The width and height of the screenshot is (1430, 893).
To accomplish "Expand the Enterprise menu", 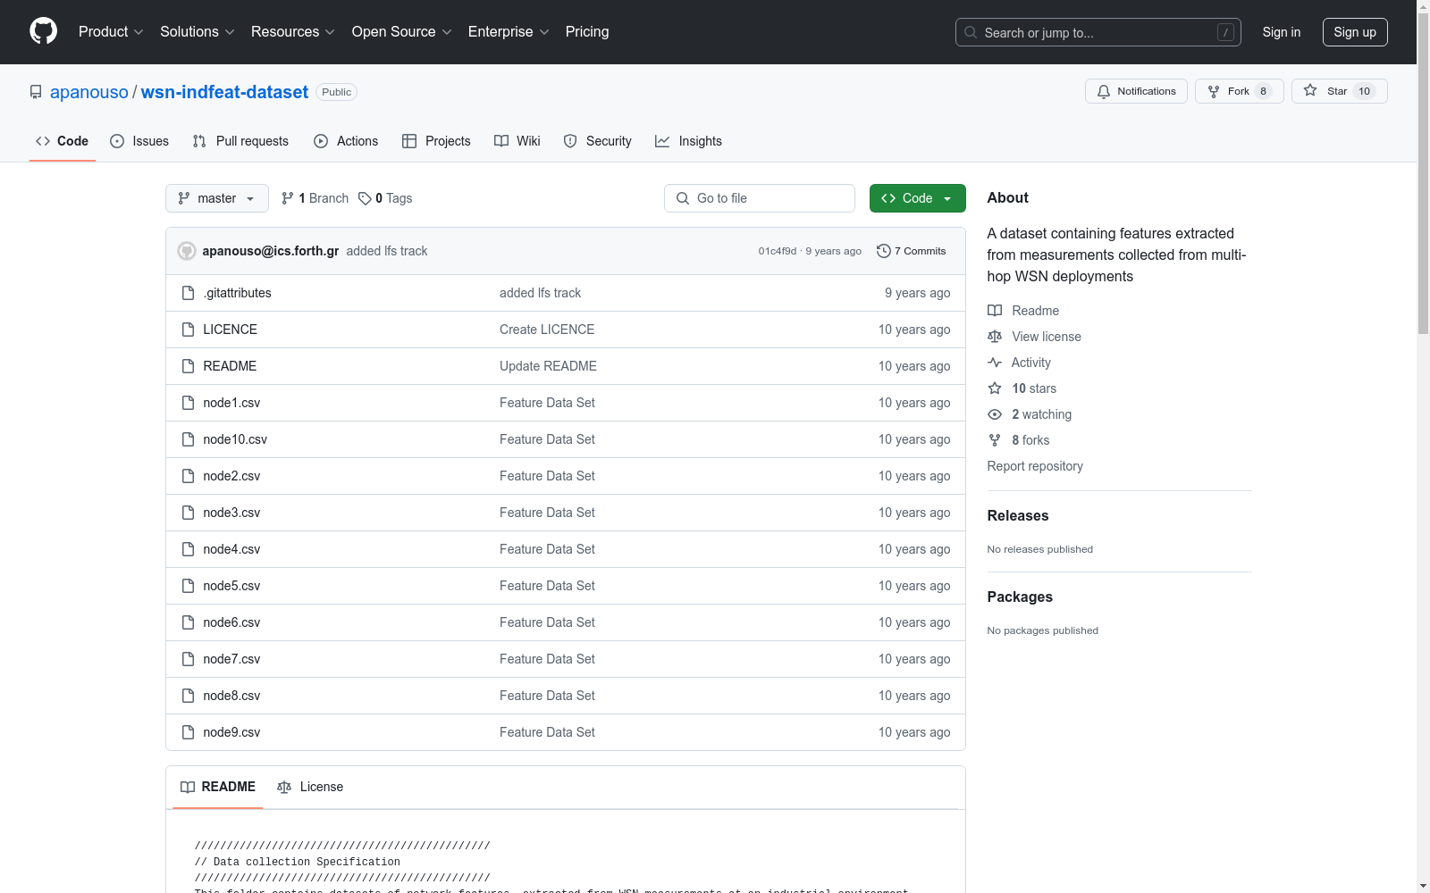I will 509,31.
